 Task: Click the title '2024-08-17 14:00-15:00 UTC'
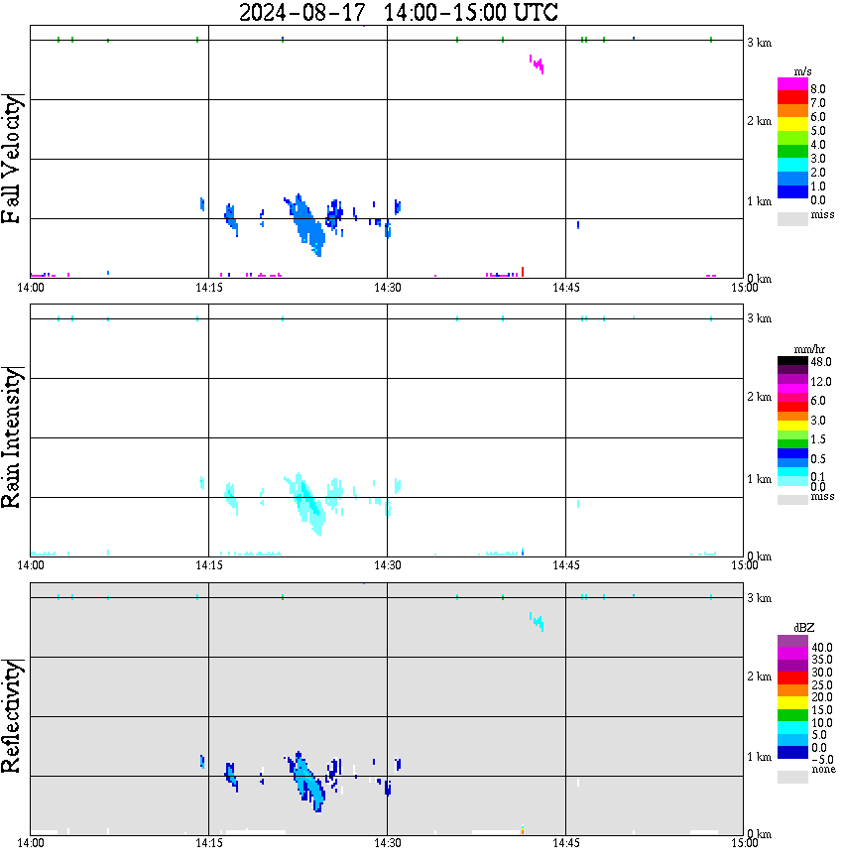coord(398,13)
